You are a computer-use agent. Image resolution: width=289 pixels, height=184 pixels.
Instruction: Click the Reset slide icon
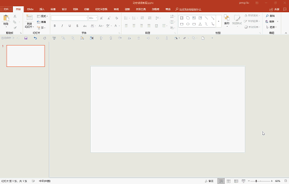click(x=42, y=22)
